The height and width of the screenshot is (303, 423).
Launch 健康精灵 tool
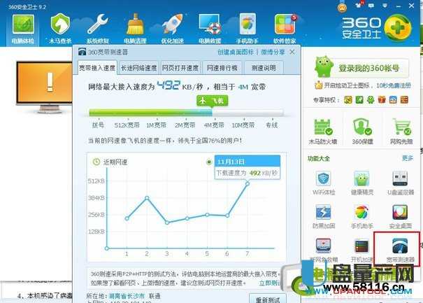pos(361,183)
